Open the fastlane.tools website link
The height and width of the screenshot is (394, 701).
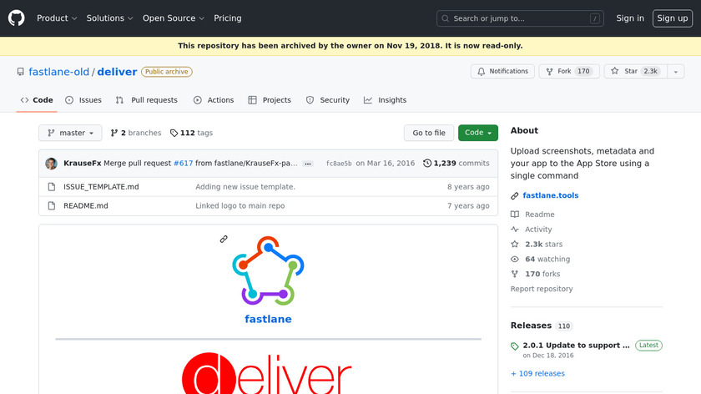[550, 195]
